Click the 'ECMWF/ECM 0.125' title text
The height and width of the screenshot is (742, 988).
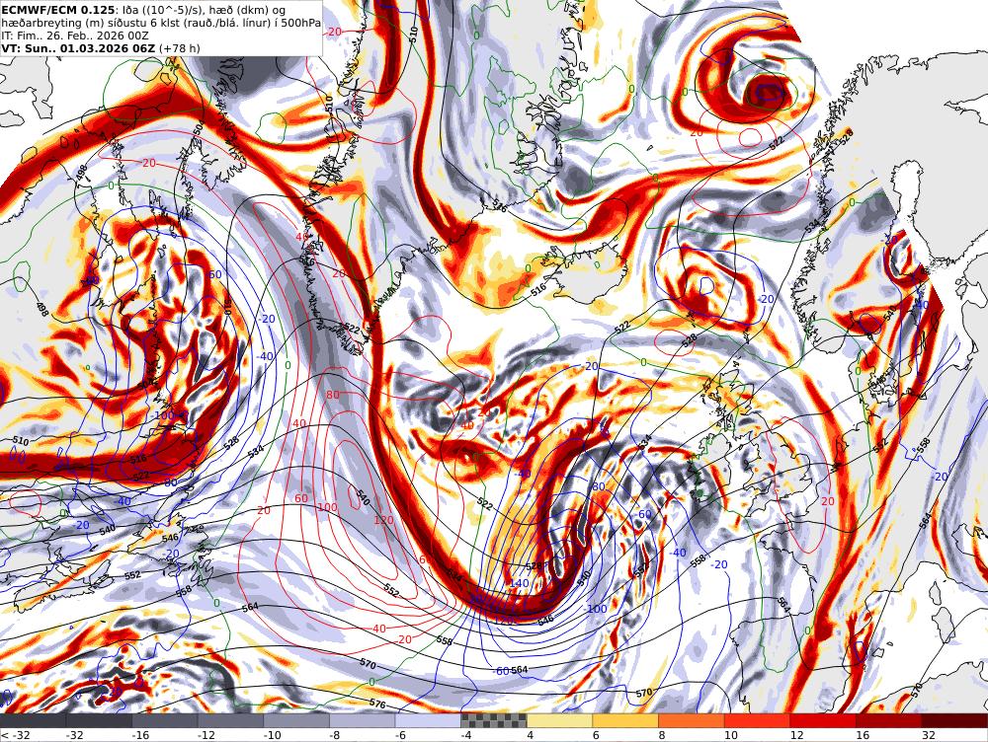tap(58, 10)
